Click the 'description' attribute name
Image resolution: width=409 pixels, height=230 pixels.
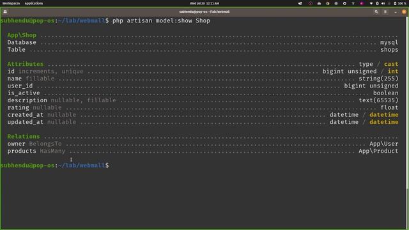tap(27, 100)
